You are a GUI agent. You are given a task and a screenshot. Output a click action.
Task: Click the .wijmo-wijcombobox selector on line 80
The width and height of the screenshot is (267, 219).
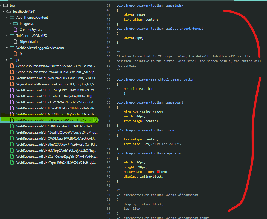(x=182, y=195)
